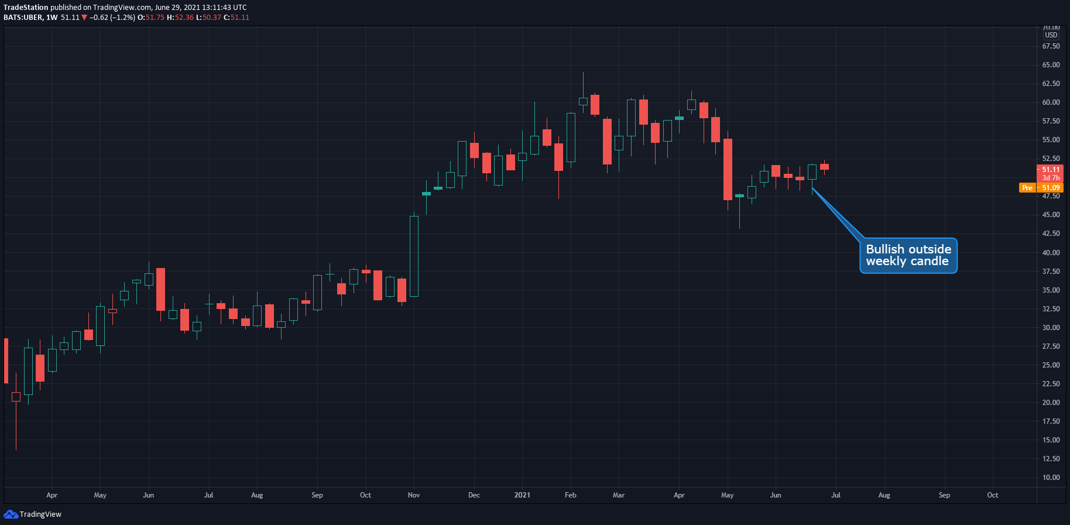The height and width of the screenshot is (525, 1070).
Task: Click the large early-November breakout candle
Action: click(414, 256)
